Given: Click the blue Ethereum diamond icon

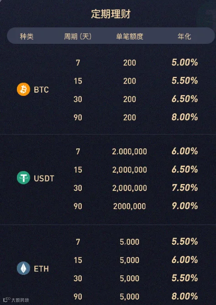Looking at the screenshot, I should pyautogui.click(x=23, y=268).
